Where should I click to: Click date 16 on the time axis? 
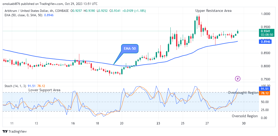[x=73, y=123]
